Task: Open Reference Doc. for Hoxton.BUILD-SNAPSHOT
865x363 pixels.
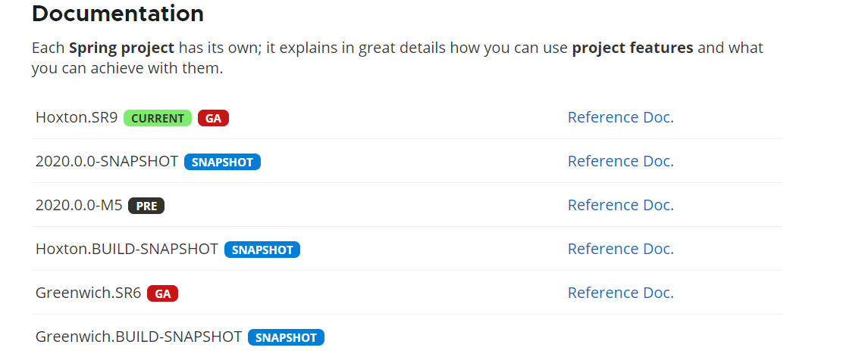Action: pos(620,249)
